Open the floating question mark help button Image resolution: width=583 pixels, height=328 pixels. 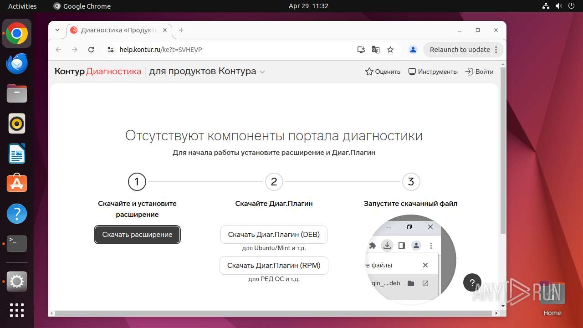[472, 282]
